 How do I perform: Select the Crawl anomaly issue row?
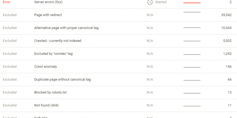tap(118, 67)
